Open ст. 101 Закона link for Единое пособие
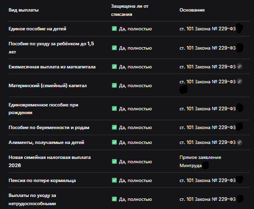The image size is (254, 209). (x=208, y=29)
